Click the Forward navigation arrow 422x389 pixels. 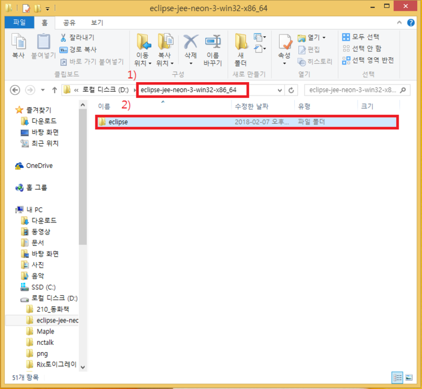30,90
